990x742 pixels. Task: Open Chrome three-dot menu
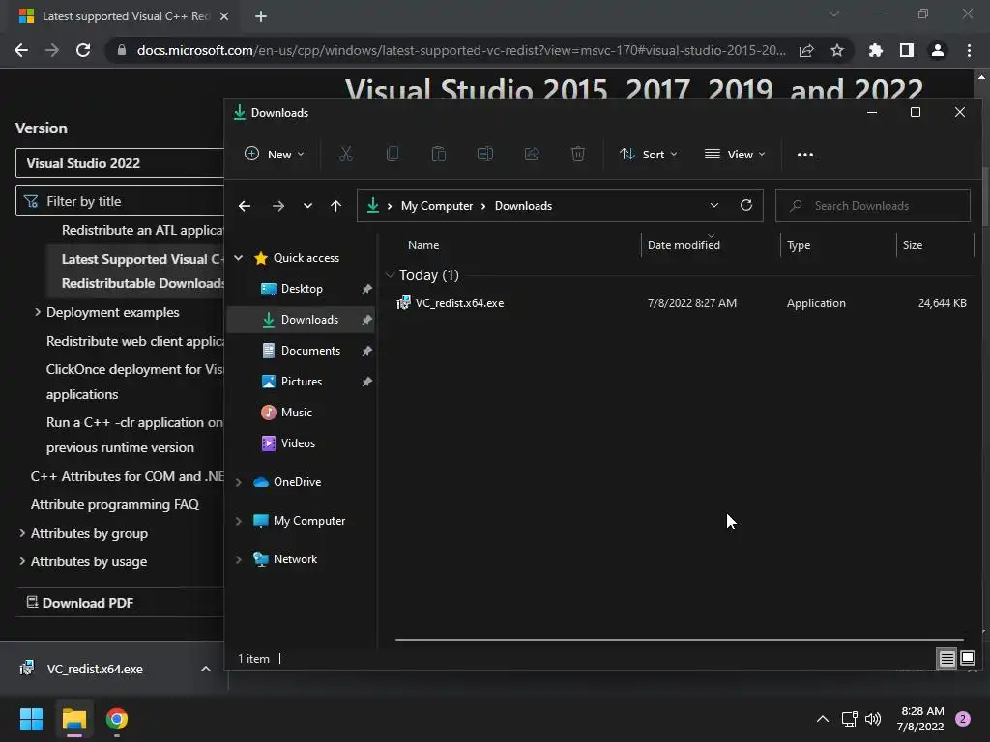(x=969, y=50)
